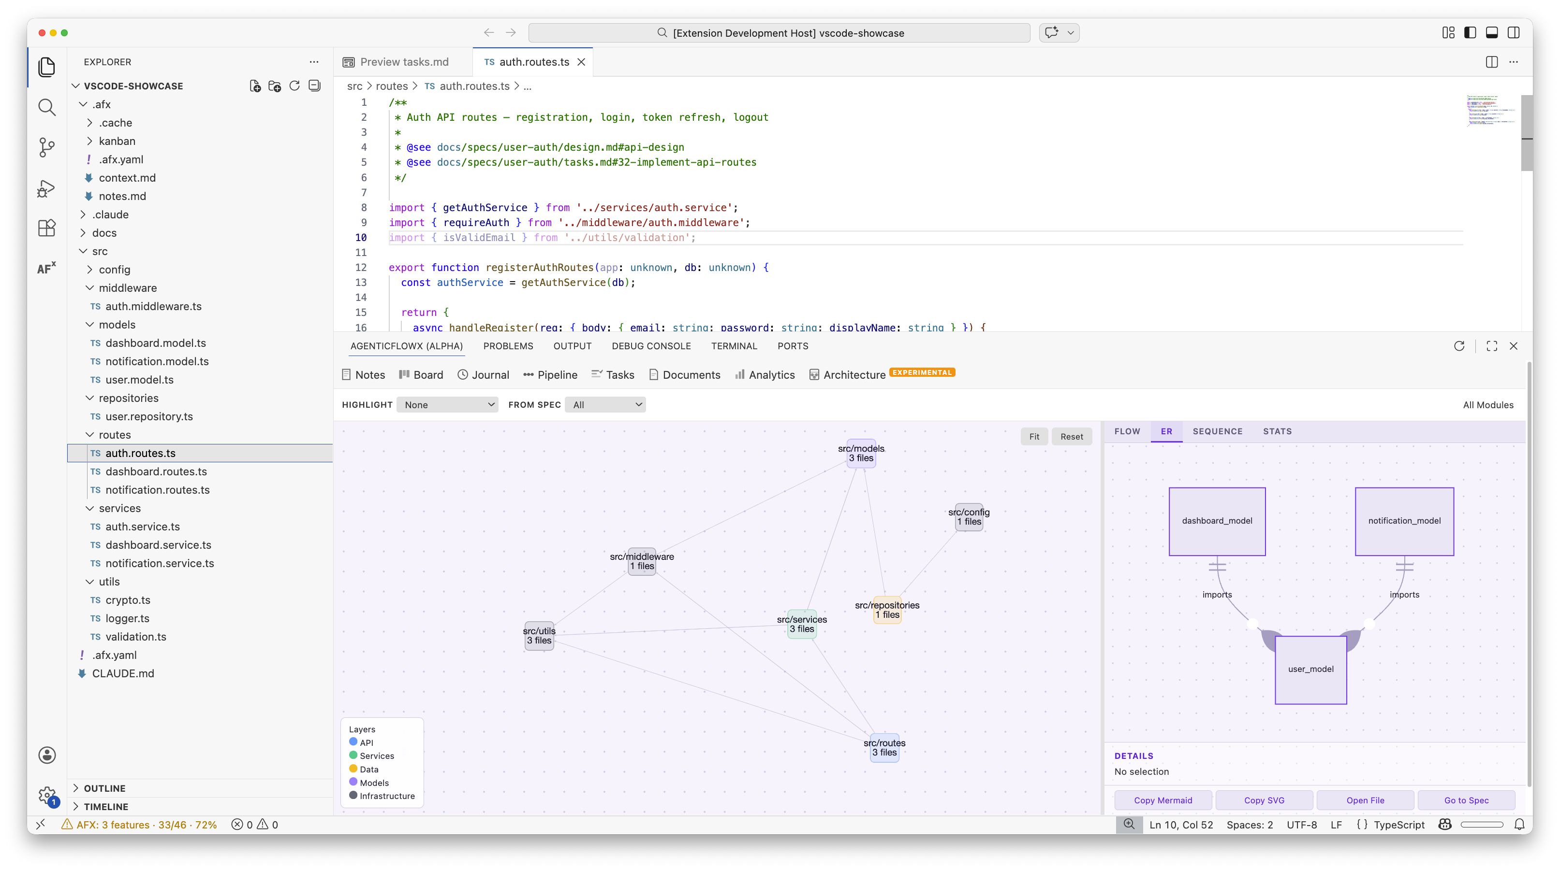Open the HIGHLIGHT dropdown set to None

447,405
